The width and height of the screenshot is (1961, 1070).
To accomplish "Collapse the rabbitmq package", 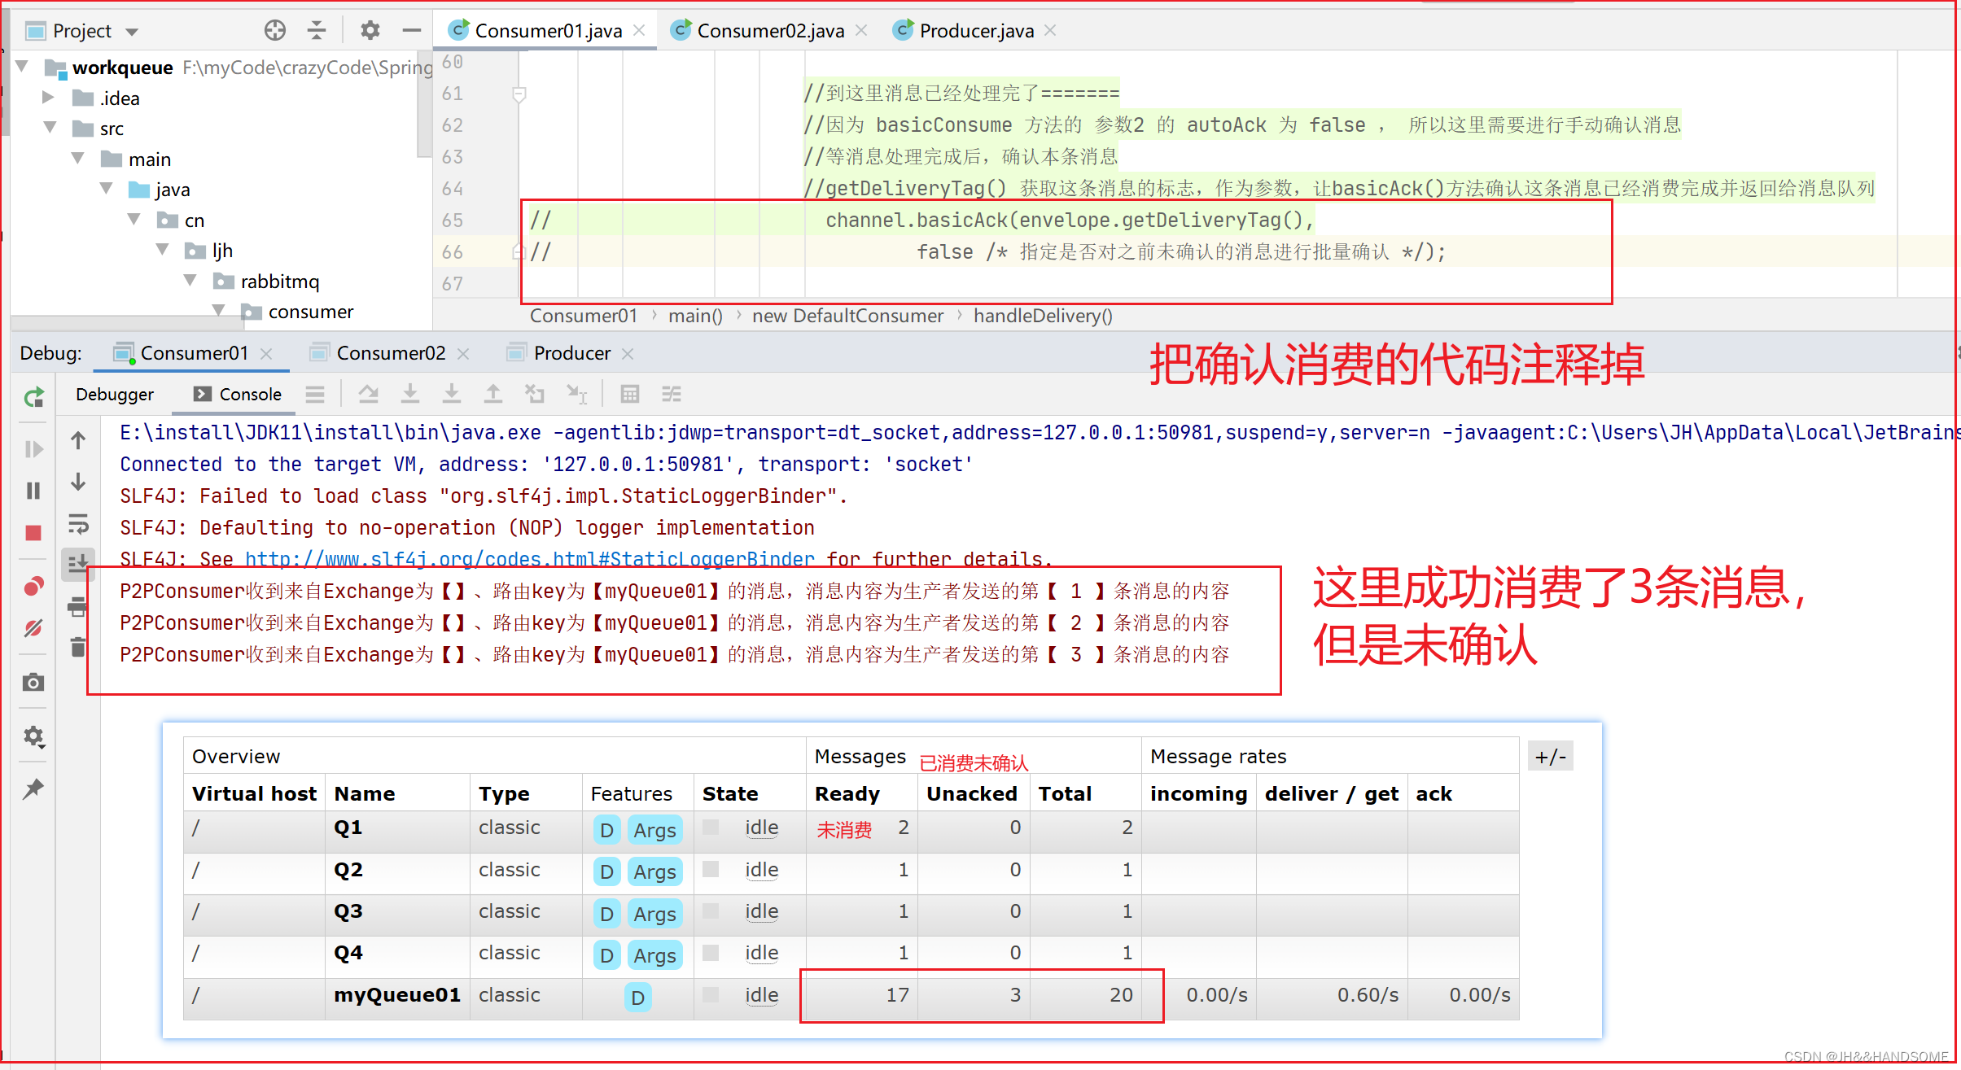I will 190,281.
